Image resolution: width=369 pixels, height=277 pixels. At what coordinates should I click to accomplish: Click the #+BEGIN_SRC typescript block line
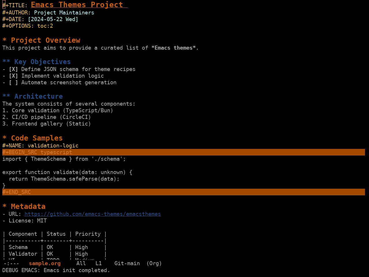pos(184,152)
